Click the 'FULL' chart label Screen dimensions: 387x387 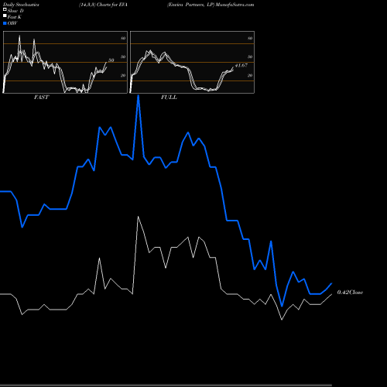[169, 98]
